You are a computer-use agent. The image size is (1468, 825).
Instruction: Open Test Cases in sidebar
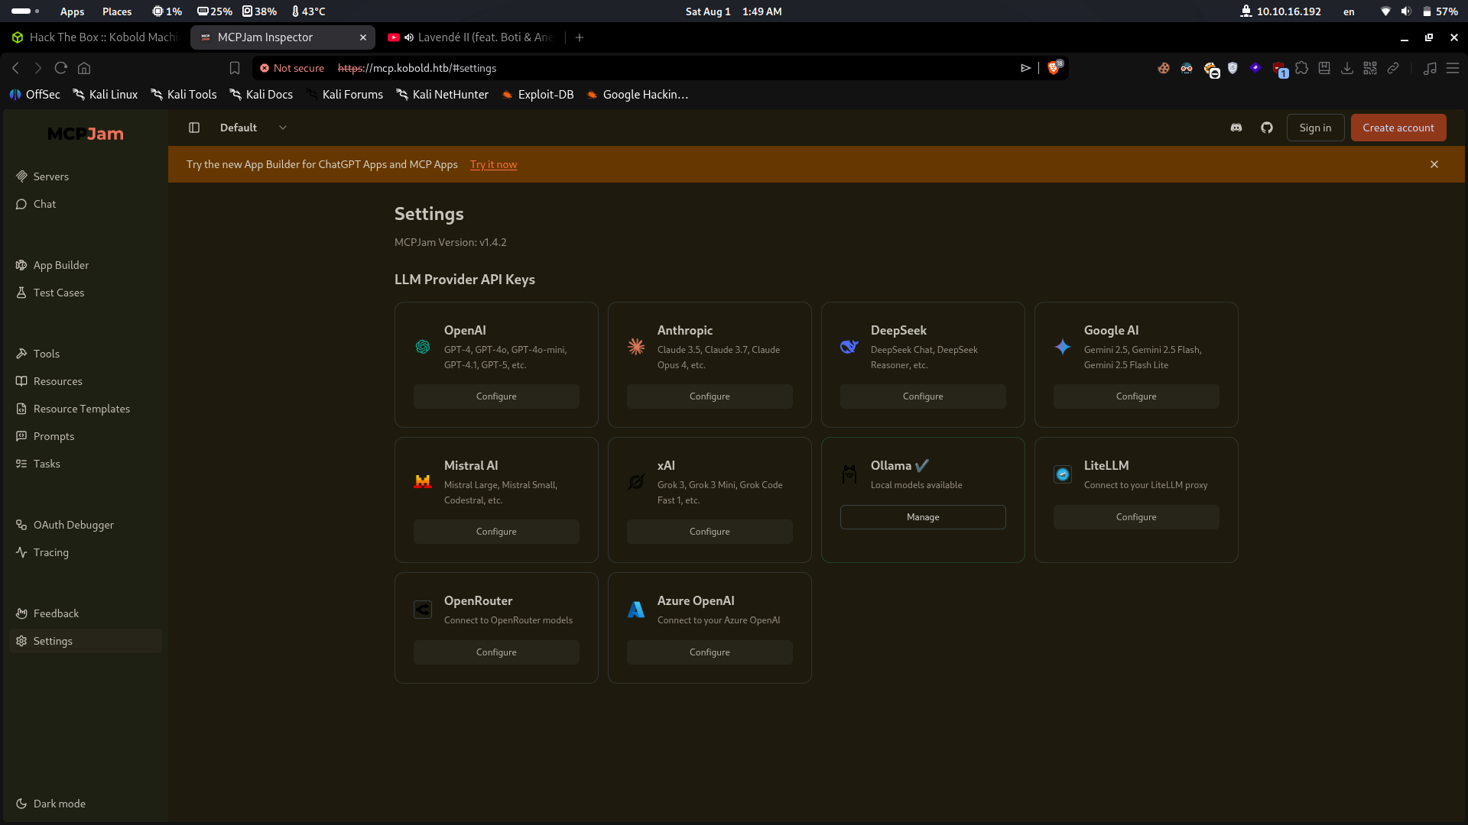pyautogui.click(x=86, y=293)
